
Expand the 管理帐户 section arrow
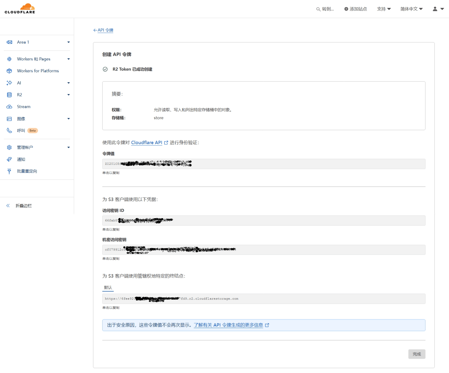pyautogui.click(x=69, y=147)
